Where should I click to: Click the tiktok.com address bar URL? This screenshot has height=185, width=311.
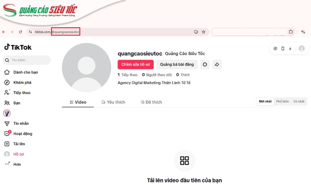pyautogui.click(x=57, y=32)
